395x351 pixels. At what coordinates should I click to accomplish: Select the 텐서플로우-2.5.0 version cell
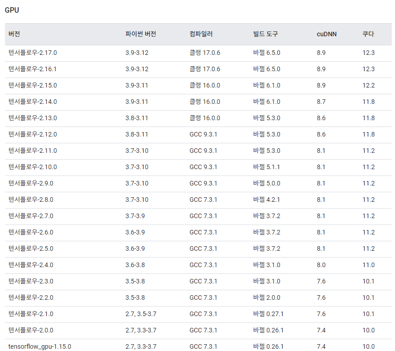point(31,249)
